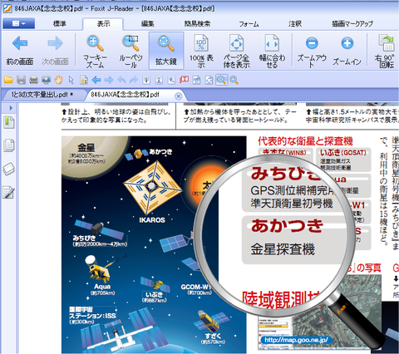Toggle the highlighted magnifier icon in quick toolbar

[221, 80]
